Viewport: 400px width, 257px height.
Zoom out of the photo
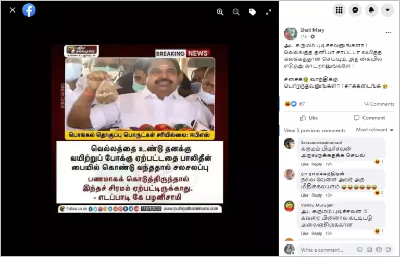pyautogui.click(x=236, y=12)
